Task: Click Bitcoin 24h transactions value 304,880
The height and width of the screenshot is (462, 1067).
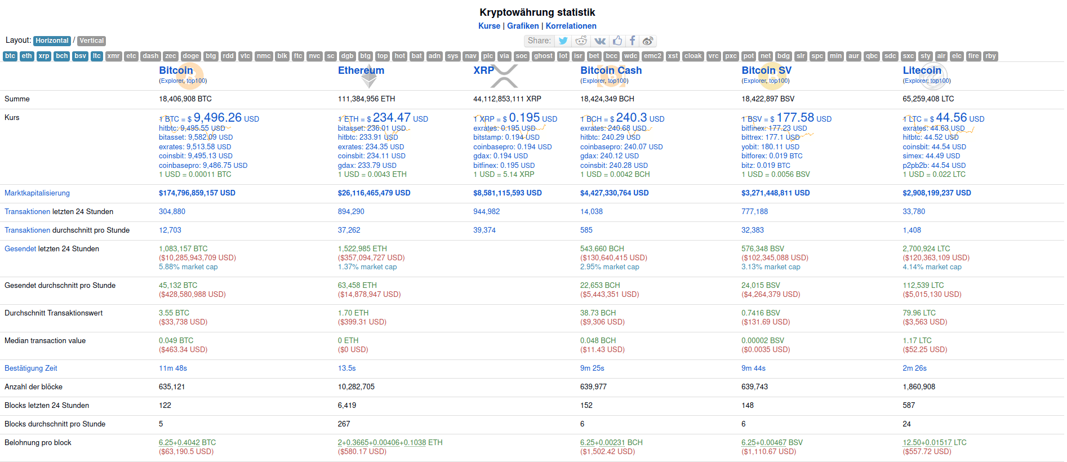Action: 172,212
